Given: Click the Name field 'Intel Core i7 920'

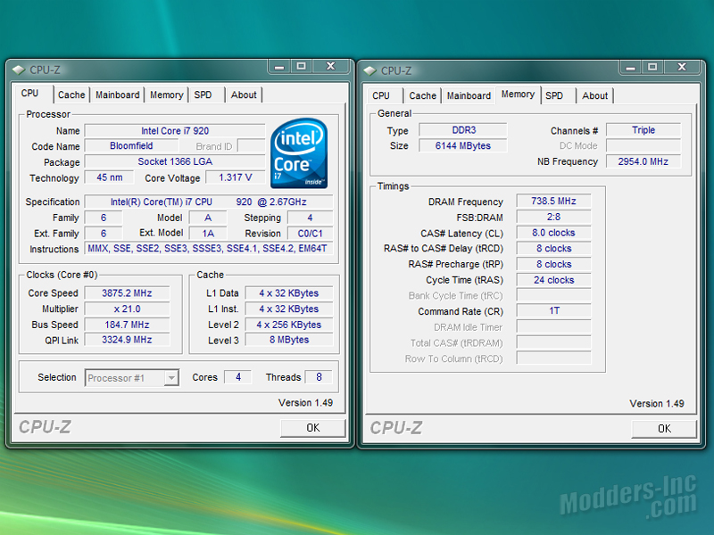Looking at the screenshot, I should coord(175,131).
